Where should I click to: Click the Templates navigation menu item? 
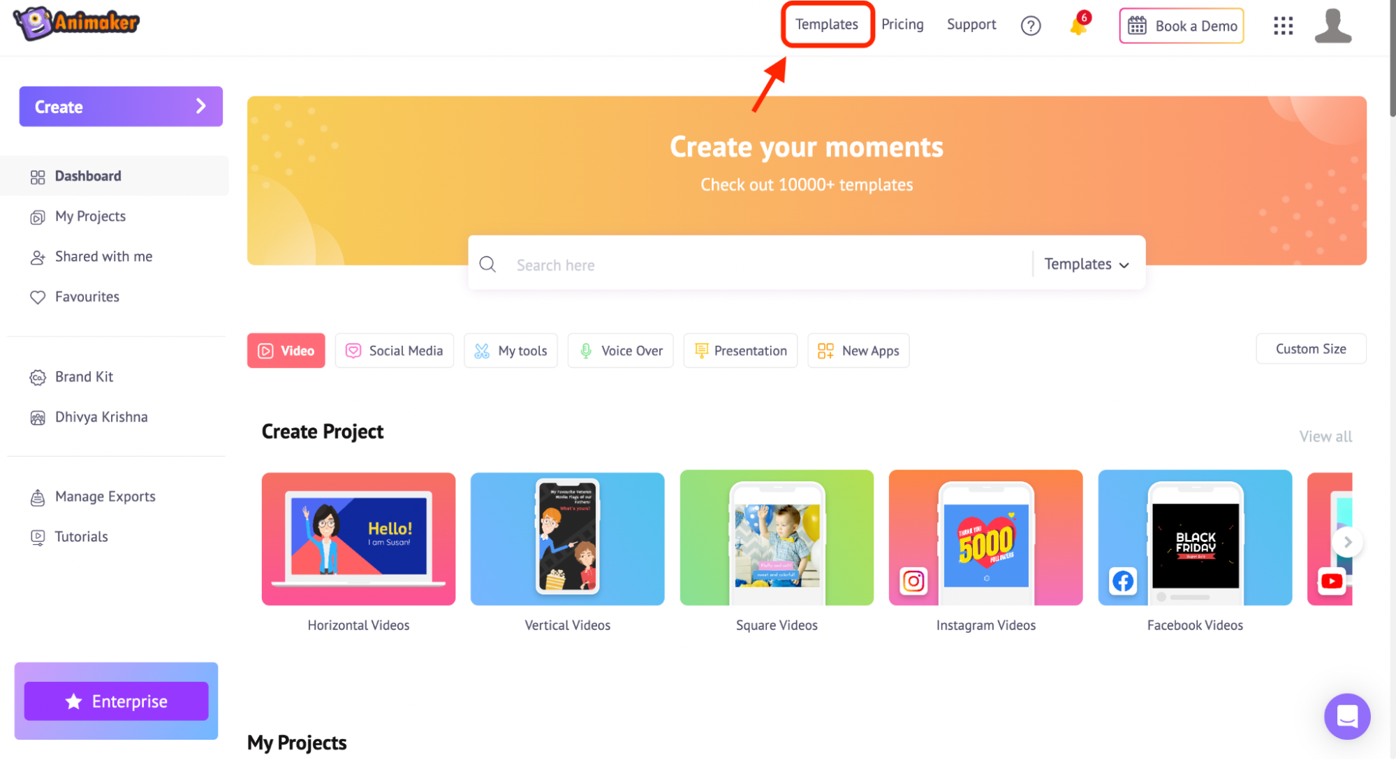pos(826,25)
